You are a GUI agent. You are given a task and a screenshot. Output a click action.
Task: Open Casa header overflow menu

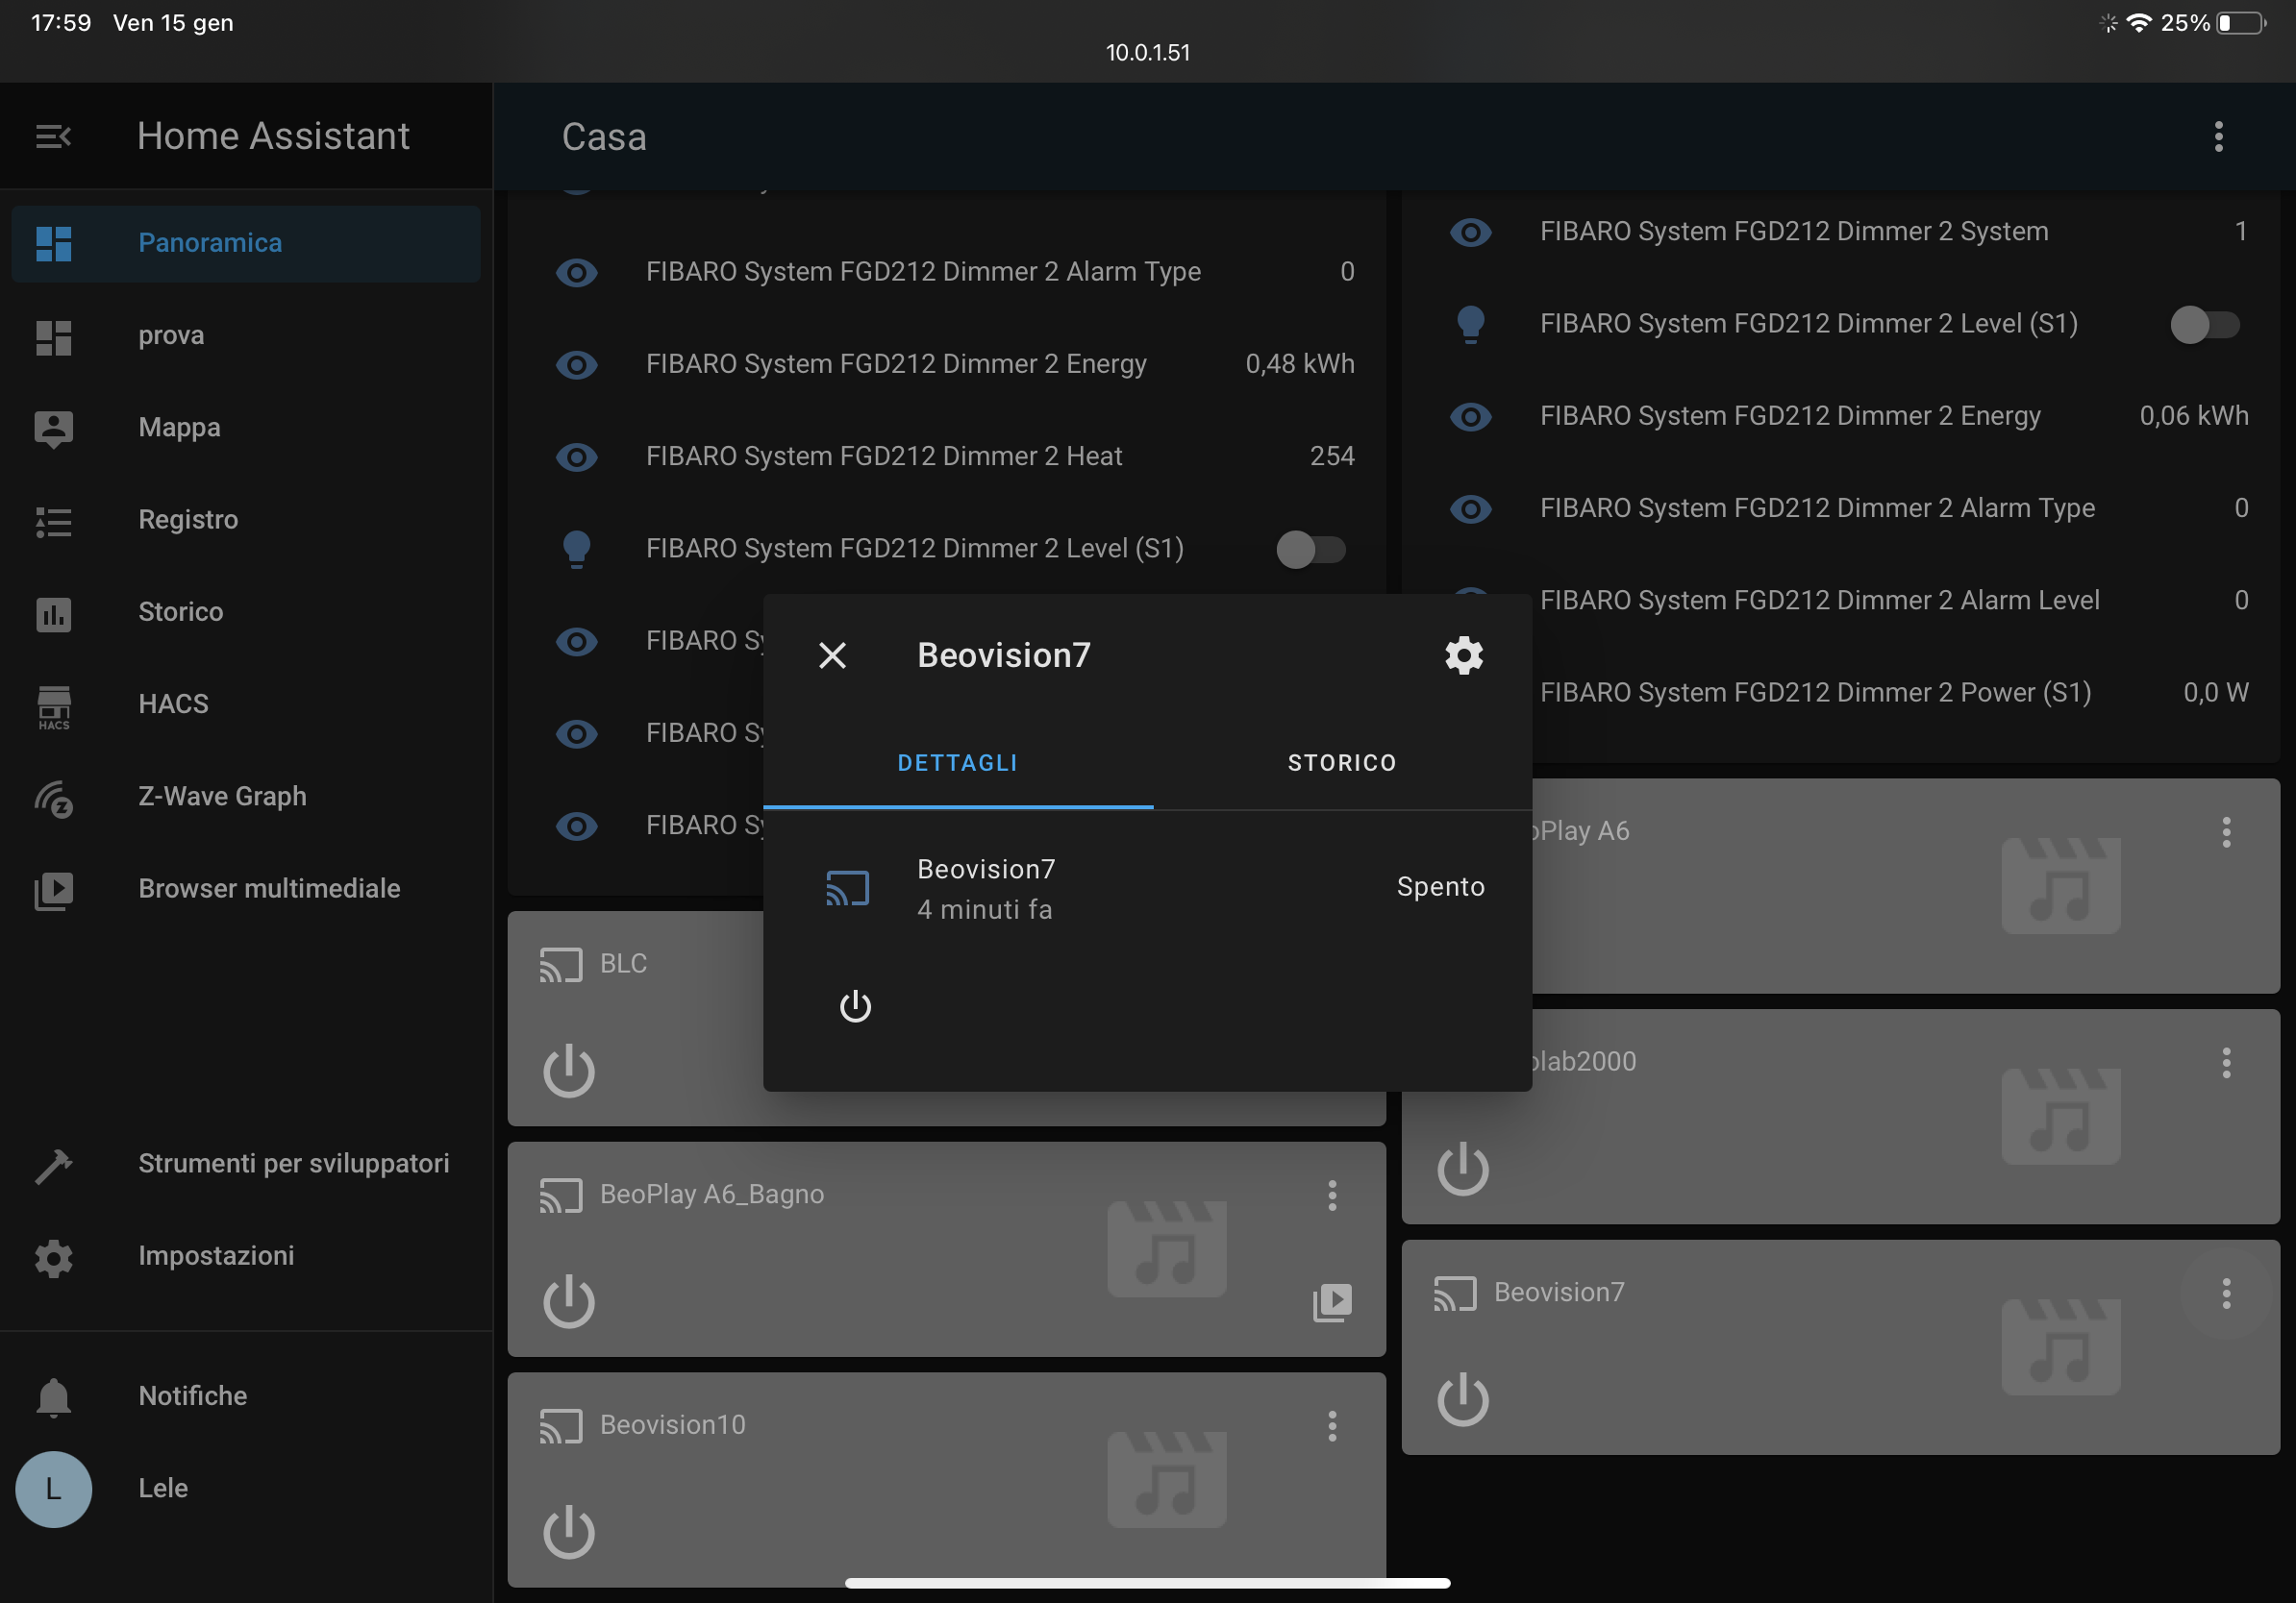pyautogui.click(x=2218, y=136)
